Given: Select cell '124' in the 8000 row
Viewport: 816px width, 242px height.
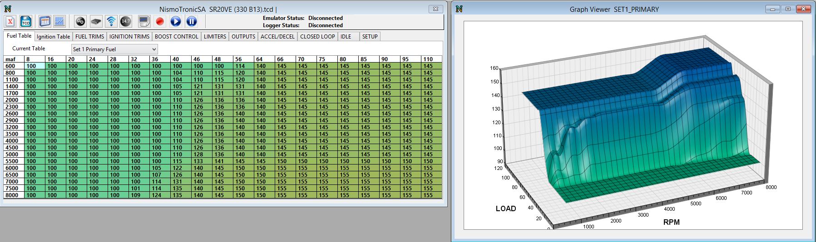Looking at the screenshot, I should (x=160, y=195).
